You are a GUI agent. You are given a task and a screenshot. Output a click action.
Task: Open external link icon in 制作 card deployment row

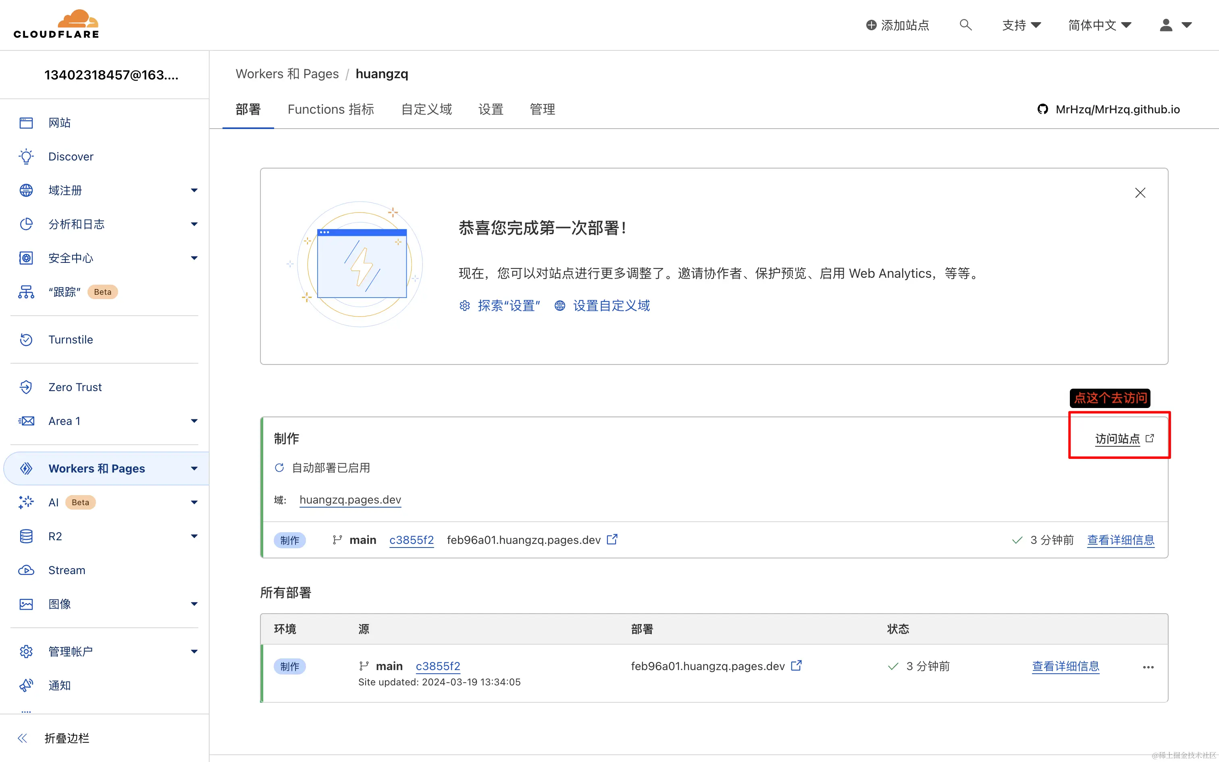pyautogui.click(x=612, y=539)
